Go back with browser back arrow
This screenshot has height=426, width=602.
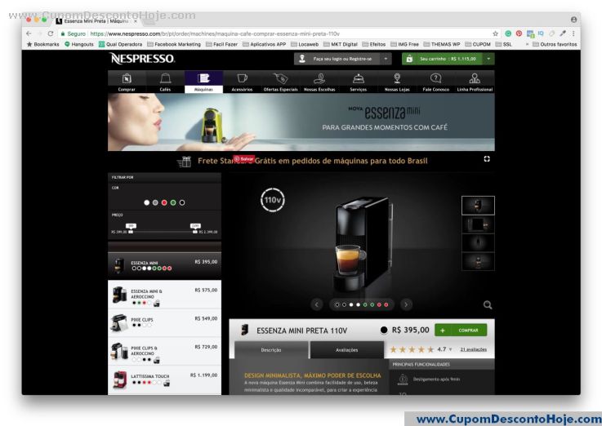tap(29, 33)
